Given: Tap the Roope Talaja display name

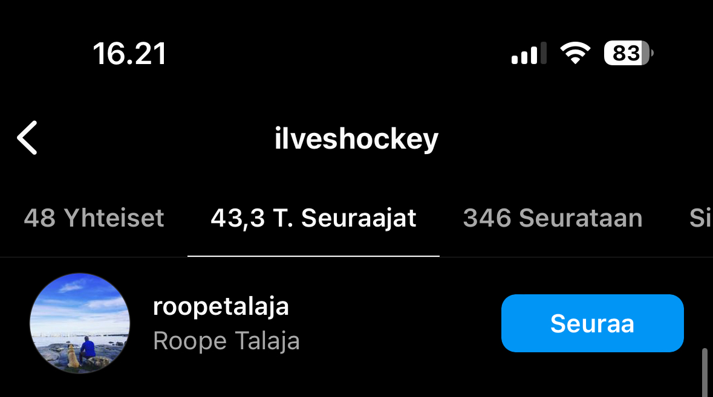Looking at the screenshot, I should pos(226,341).
